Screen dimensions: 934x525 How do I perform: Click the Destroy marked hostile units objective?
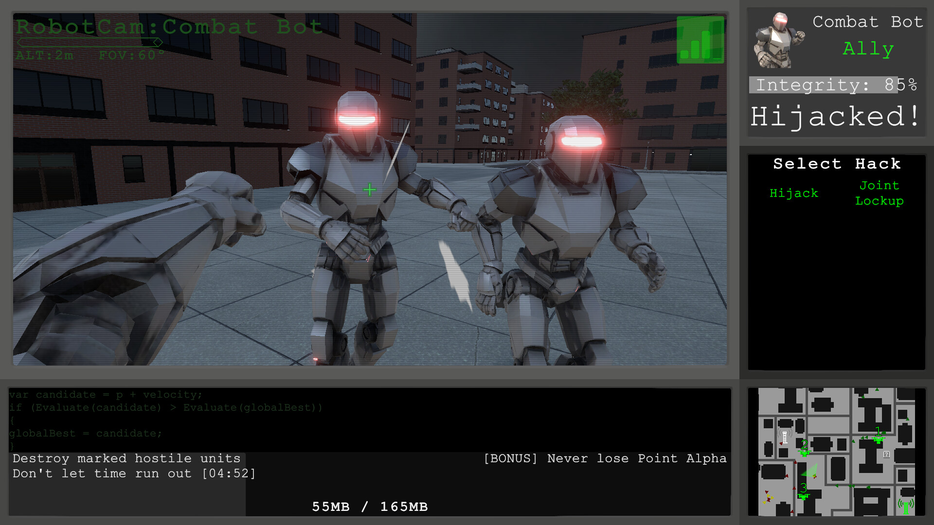click(x=126, y=458)
